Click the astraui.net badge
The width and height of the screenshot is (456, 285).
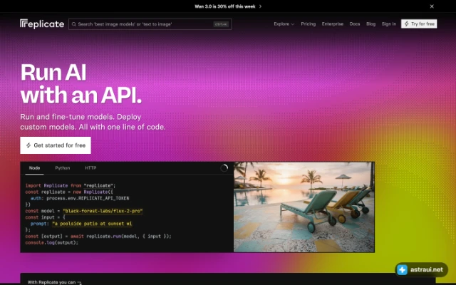[421, 270]
